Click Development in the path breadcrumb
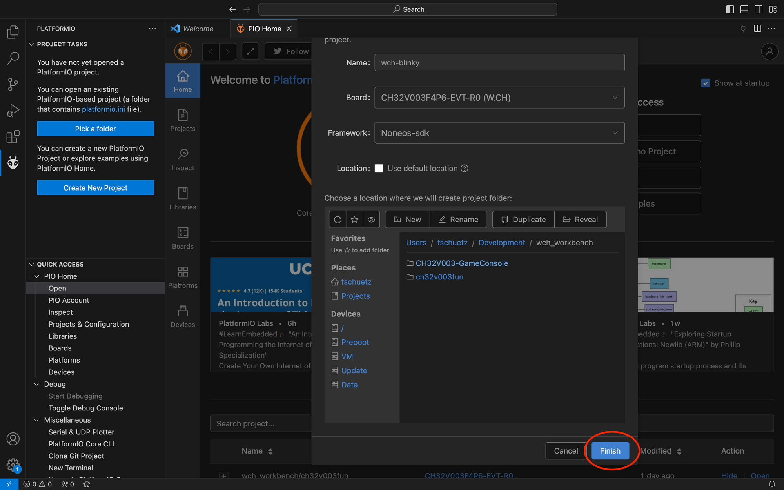The width and height of the screenshot is (784, 490). pyautogui.click(x=501, y=243)
